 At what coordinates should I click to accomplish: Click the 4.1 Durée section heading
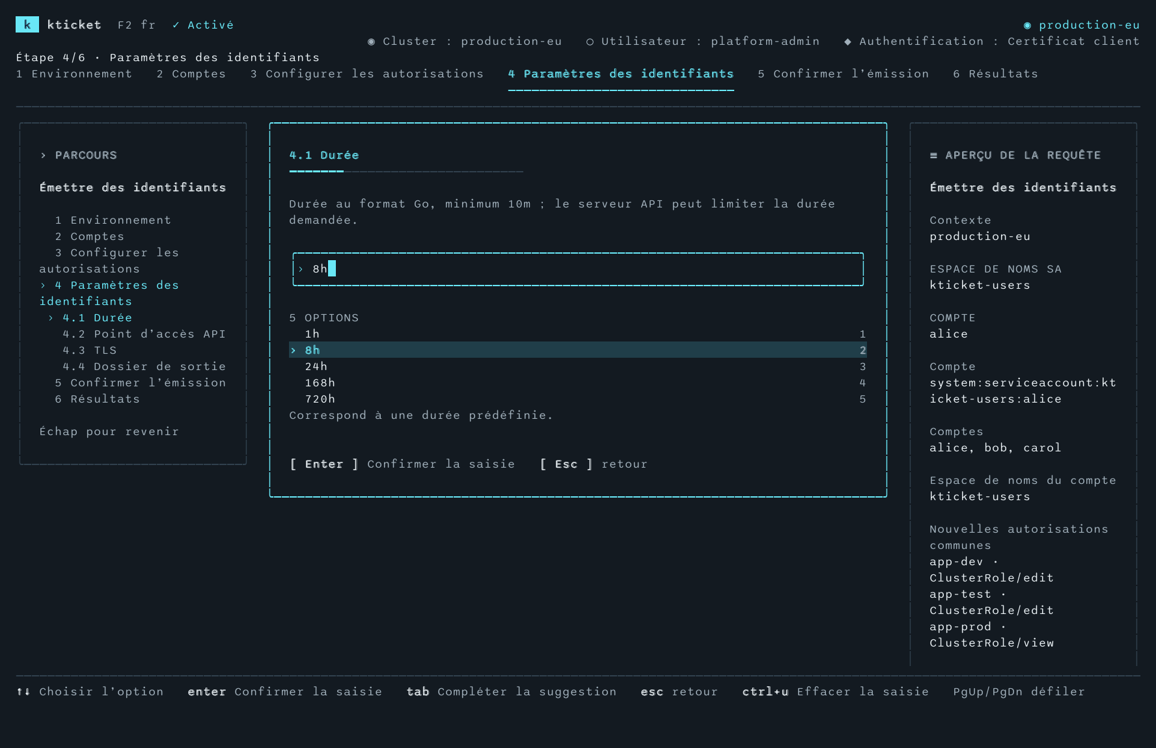(x=324, y=155)
